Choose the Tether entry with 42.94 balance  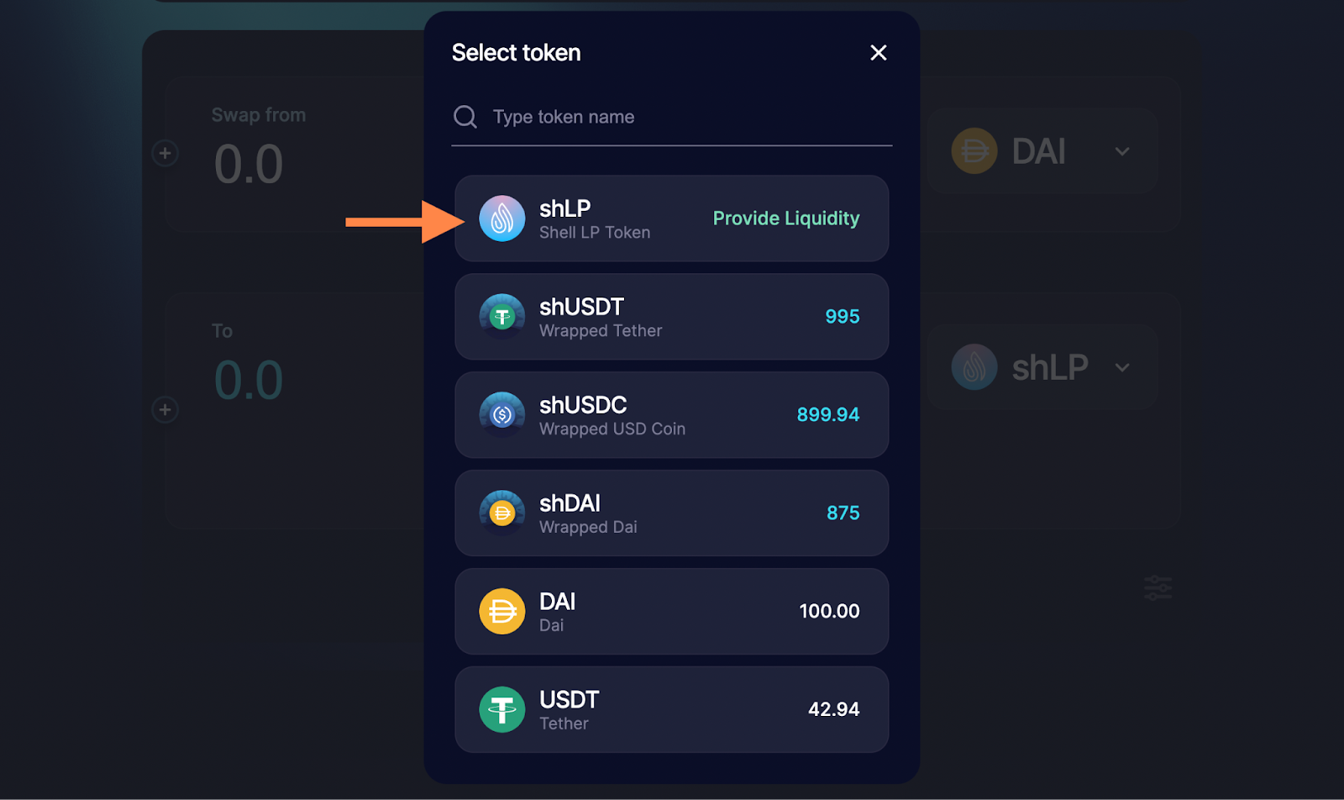tap(672, 709)
